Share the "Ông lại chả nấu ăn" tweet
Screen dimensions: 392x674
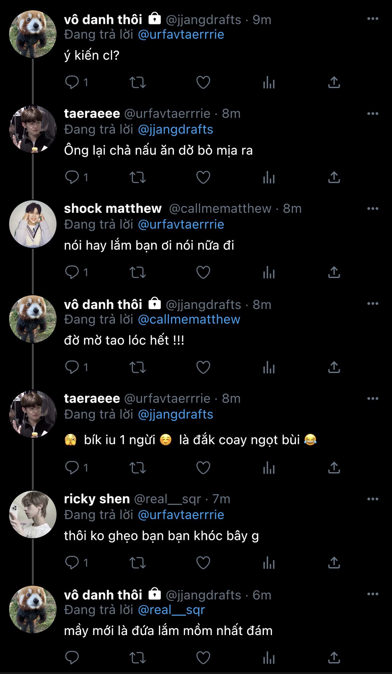coord(334,177)
